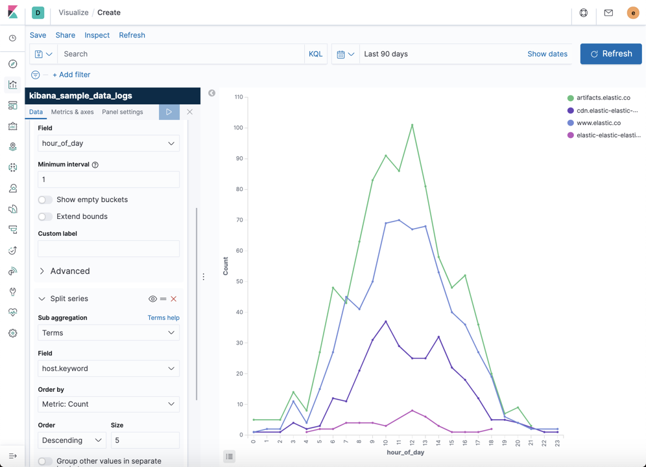646x467 pixels.
Task: Open Terms help link
Action: click(x=163, y=317)
